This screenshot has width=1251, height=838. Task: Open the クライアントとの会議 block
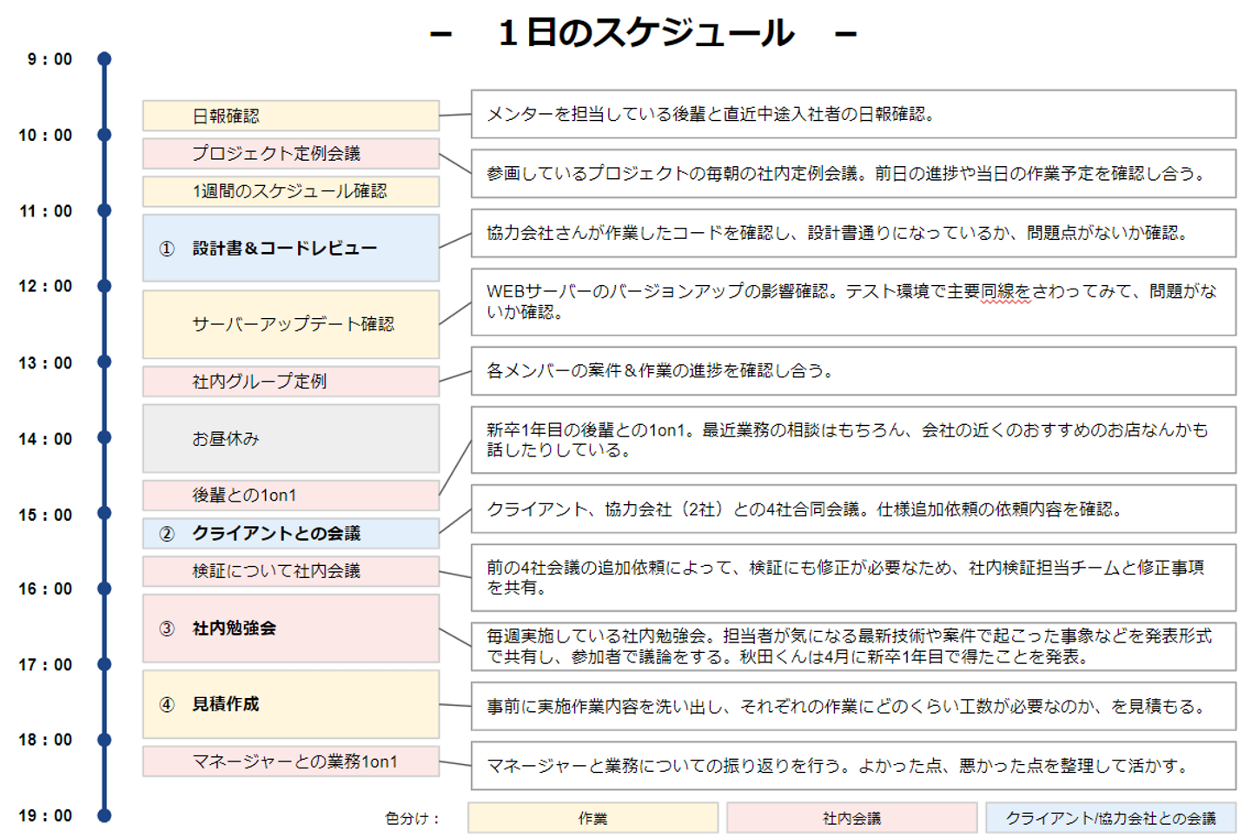coord(291,533)
